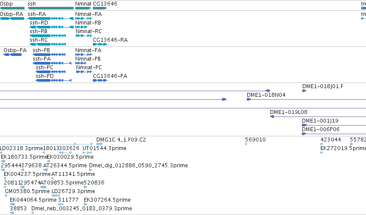Screen dimensions: 366x215
Task: Open the DME1-019L08 clone label
Action: [x=289, y=112]
